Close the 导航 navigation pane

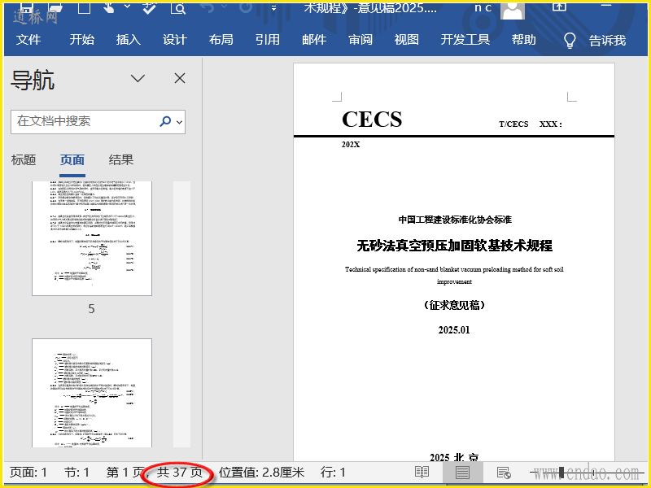(x=180, y=78)
